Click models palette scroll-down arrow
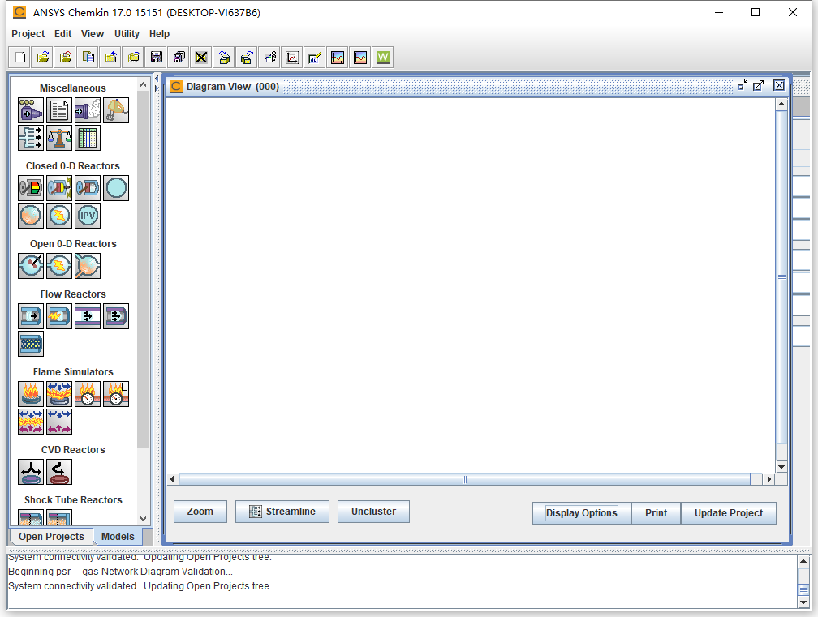 (x=144, y=519)
